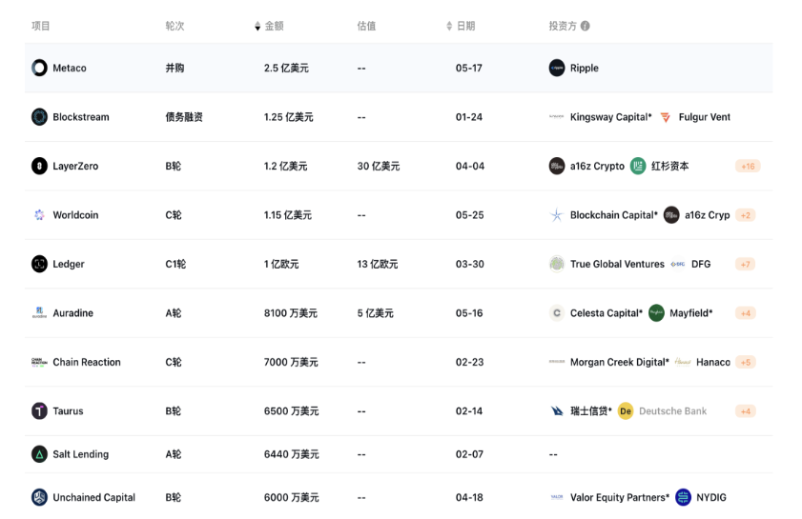Viewport: 802px width, 519px height.
Task: Click the Valor Equity Partners logo icon
Action: coord(557,497)
